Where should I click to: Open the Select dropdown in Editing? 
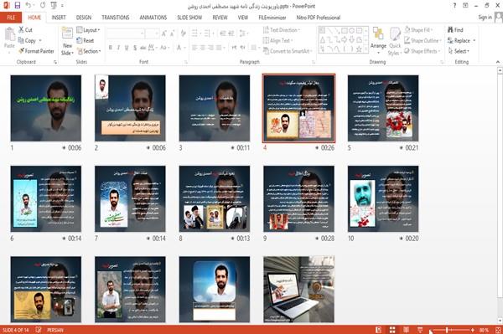pos(459,51)
